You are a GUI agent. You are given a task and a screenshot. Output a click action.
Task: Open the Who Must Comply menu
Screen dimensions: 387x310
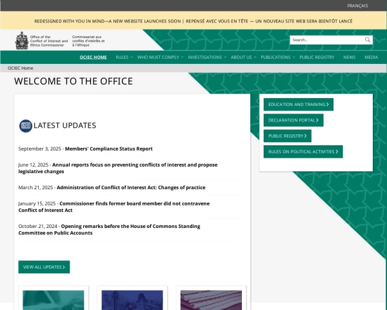[158, 57]
